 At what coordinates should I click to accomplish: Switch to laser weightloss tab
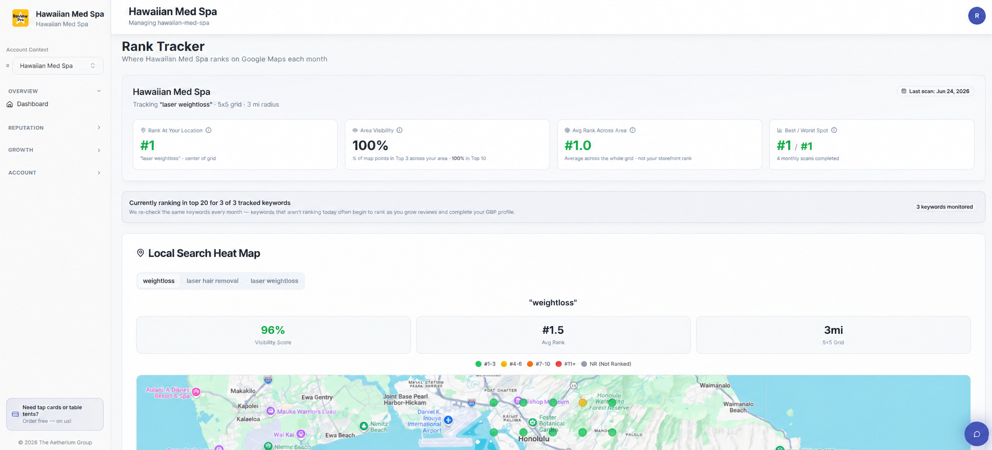(275, 281)
